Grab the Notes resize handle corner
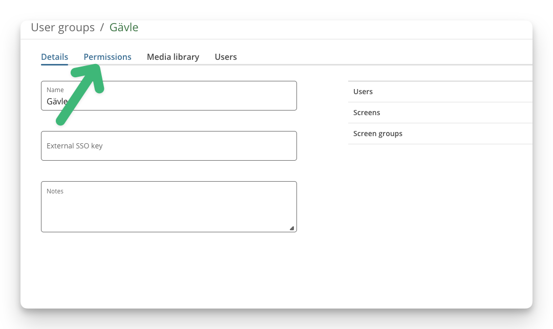The width and height of the screenshot is (553, 329). 292,228
